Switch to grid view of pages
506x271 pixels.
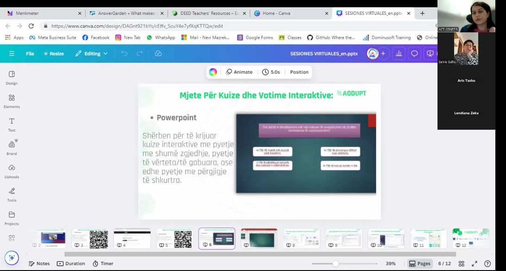[461, 264]
